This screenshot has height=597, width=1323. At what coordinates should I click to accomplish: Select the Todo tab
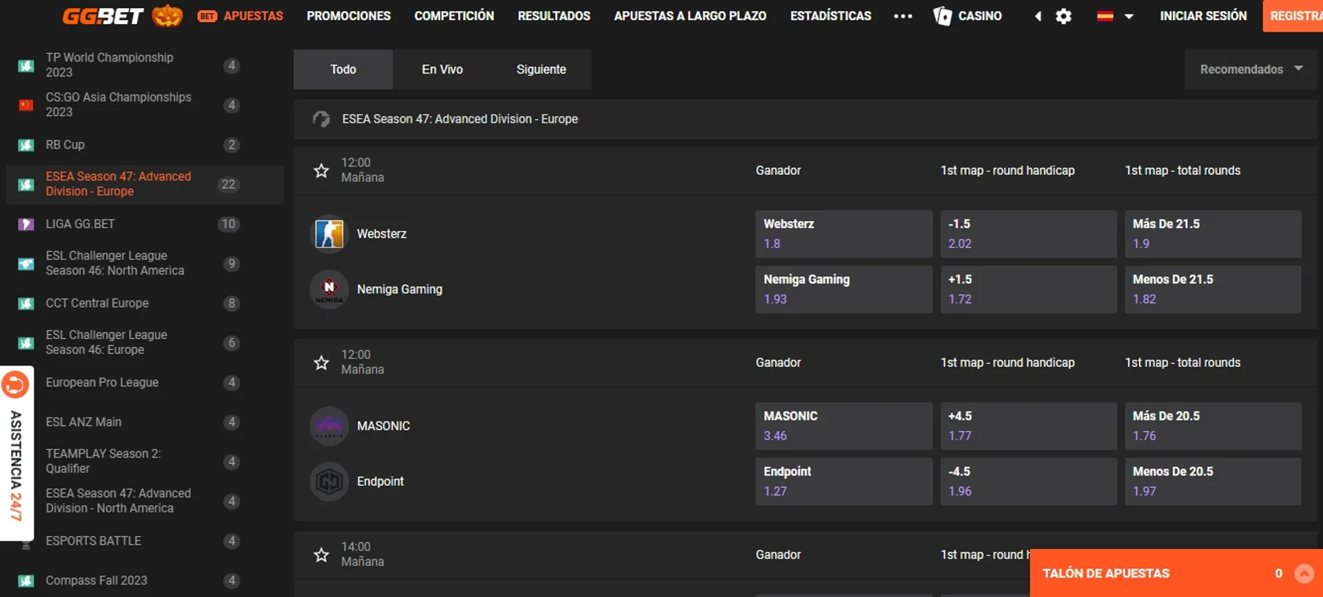point(343,70)
